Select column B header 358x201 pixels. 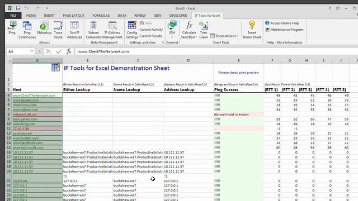[87, 61]
